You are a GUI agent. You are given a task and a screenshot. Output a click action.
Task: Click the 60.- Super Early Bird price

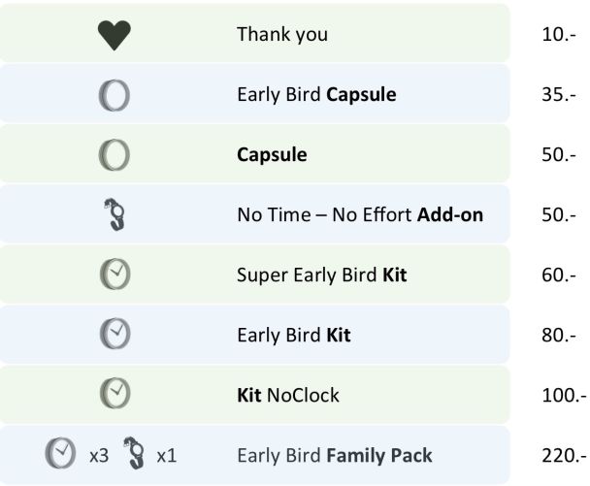coord(559,275)
